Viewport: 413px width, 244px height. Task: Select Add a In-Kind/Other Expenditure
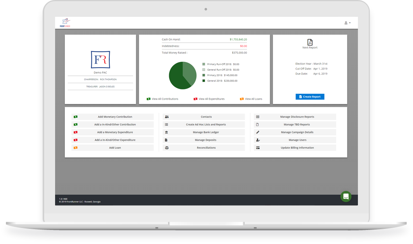point(113,140)
